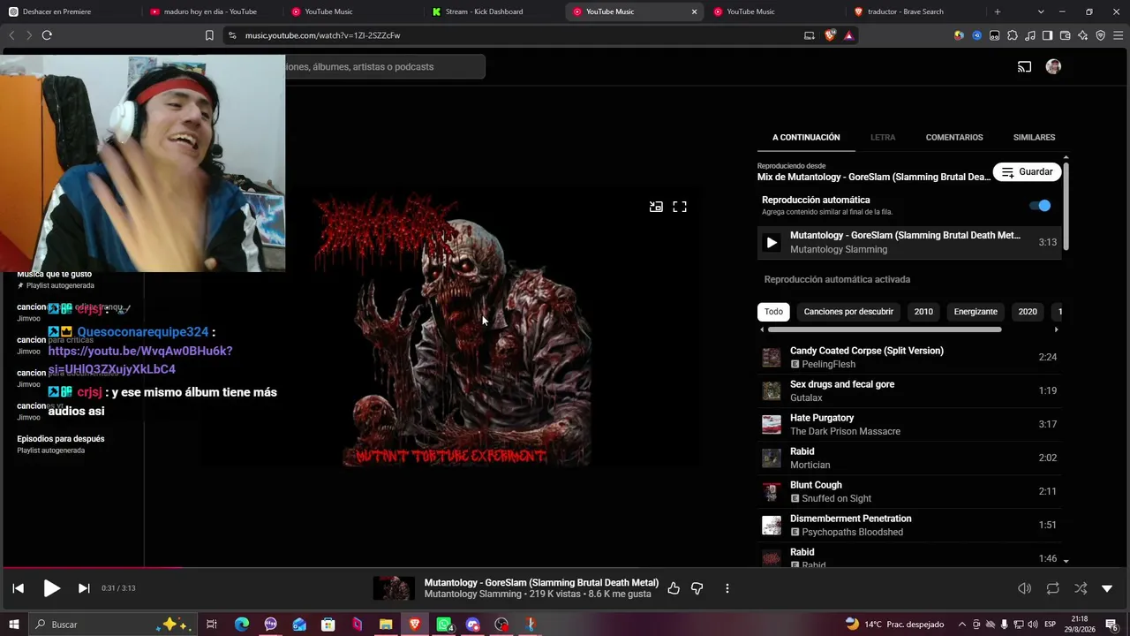Close the active YouTube Music tab
Viewport: 1130px width, 636px height.
click(694, 11)
